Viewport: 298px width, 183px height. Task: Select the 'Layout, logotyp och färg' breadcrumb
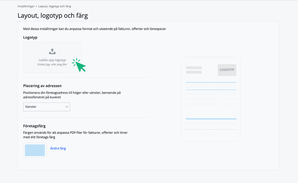[x=55, y=6]
